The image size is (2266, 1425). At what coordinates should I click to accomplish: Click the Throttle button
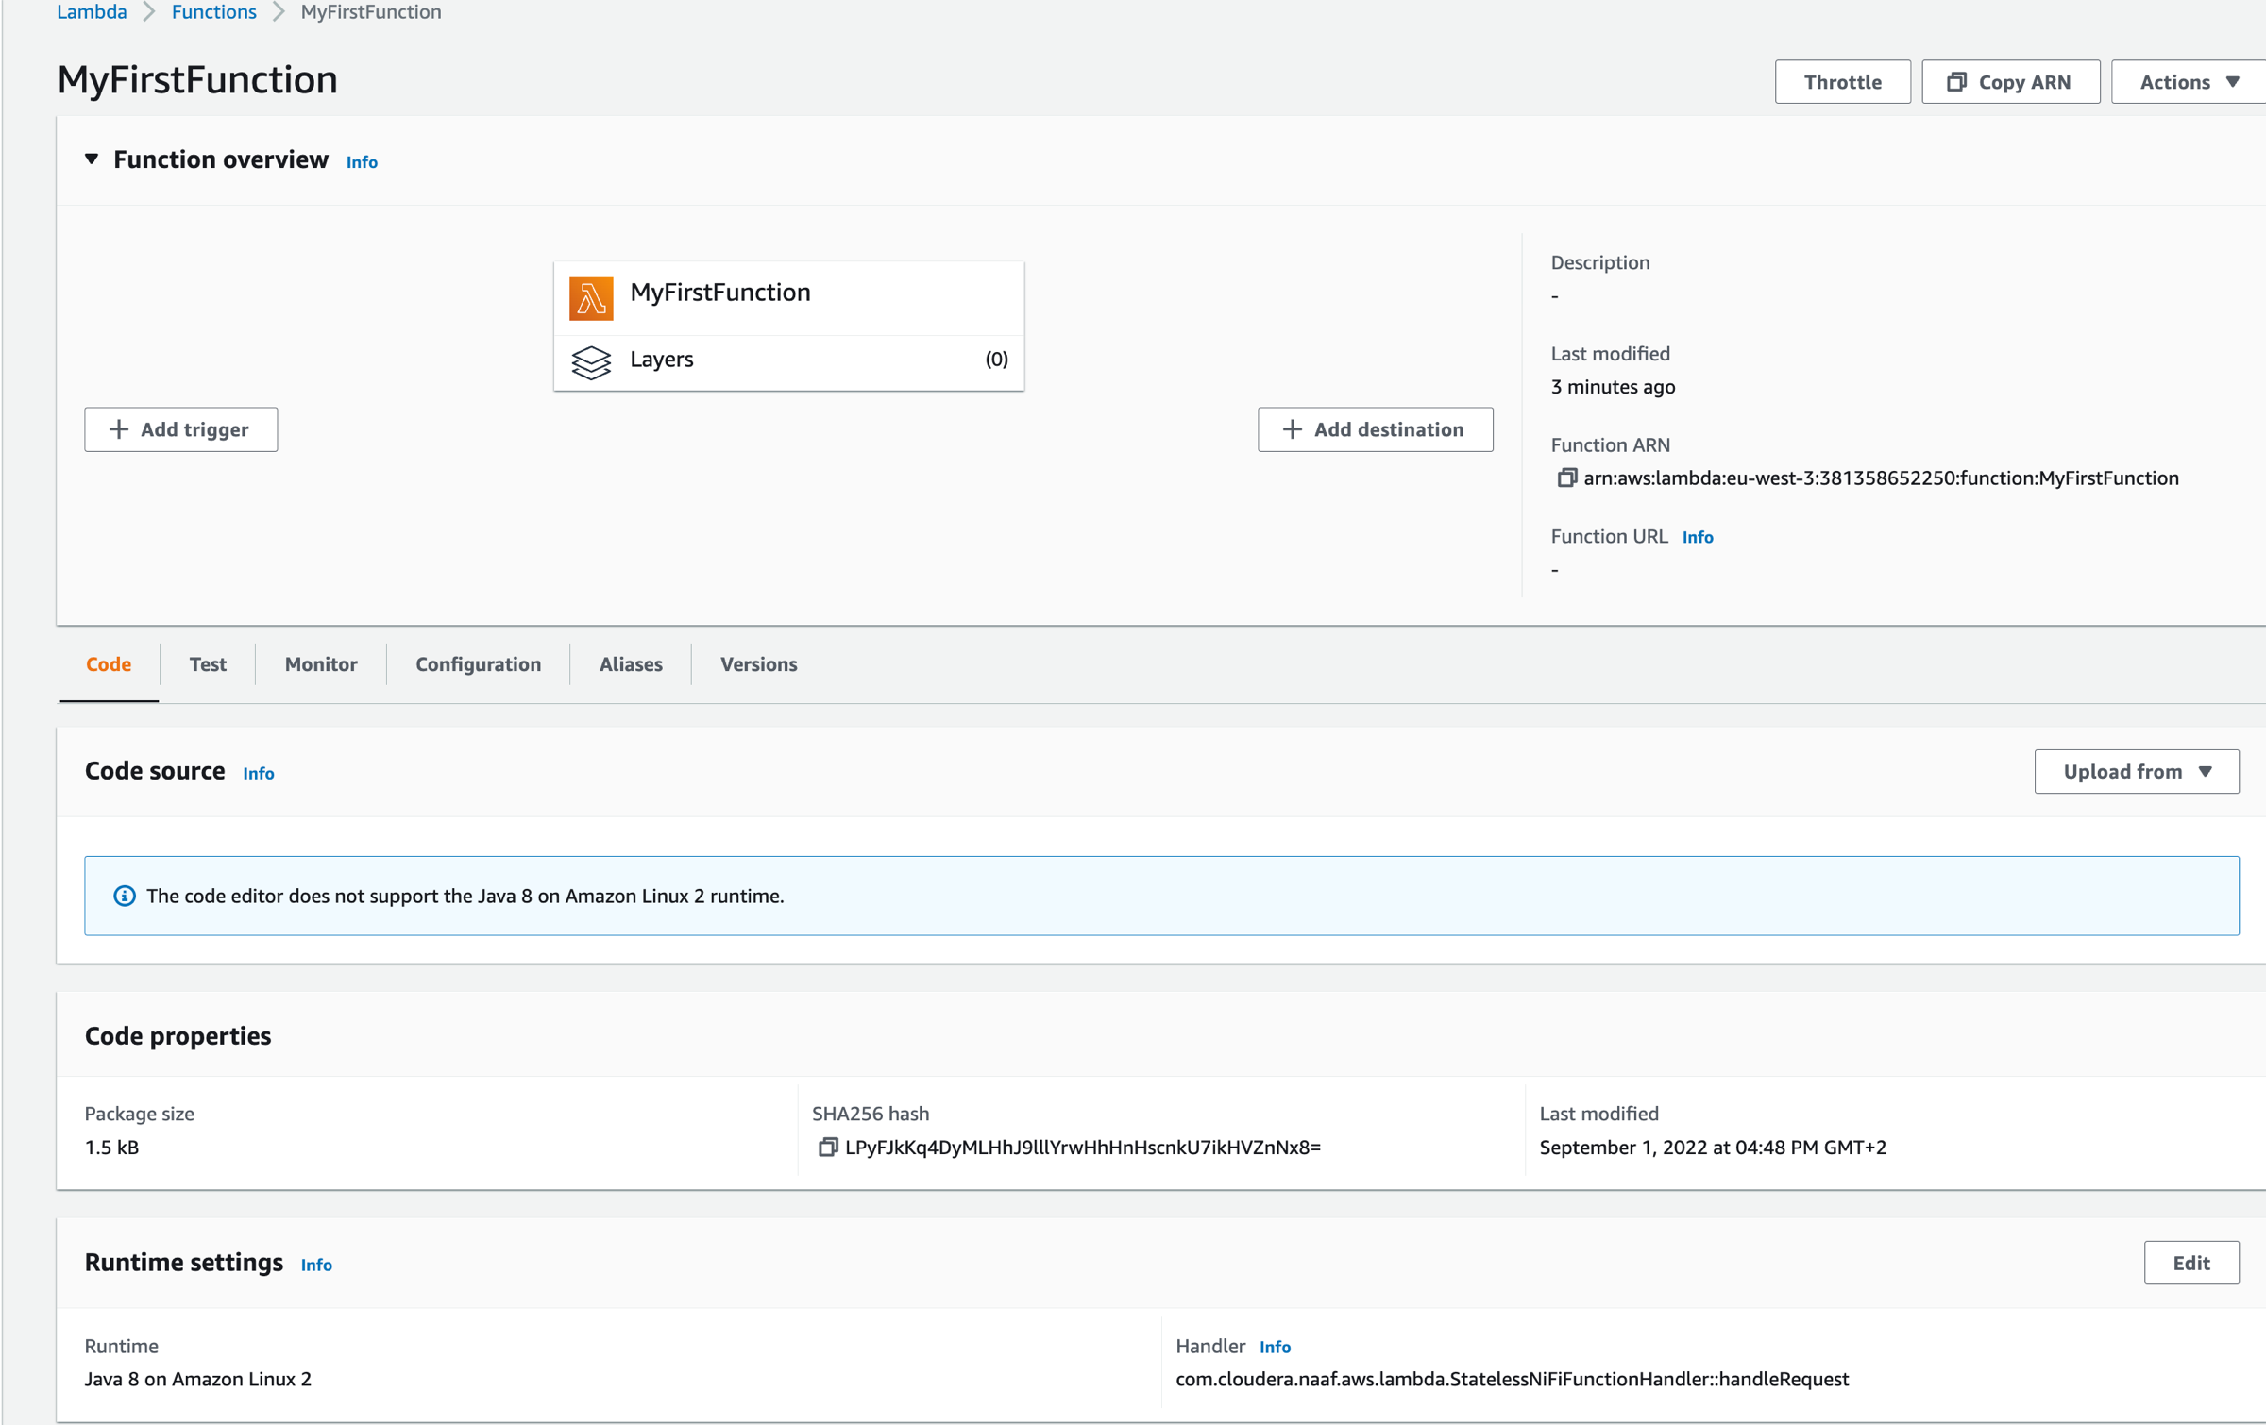[1842, 82]
